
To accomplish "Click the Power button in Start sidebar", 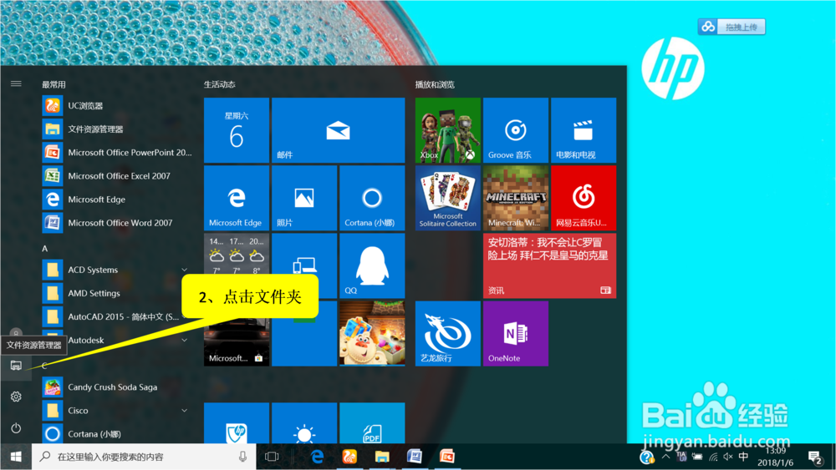I will click(x=16, y=428).
